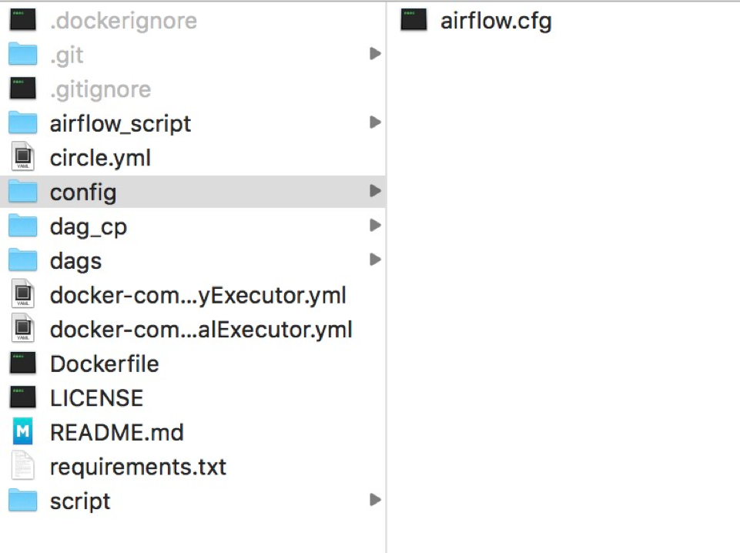The image size is (740, 553).
Task: Click the .gitignore file icon
Action: point(22,89)
